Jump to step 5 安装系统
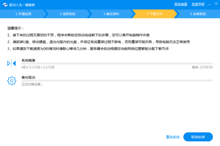This screenshot has width=220, height=146. (x=199, y=14)
